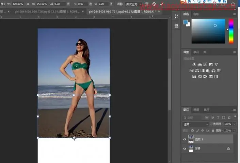Filter layers by smart object type
Screen dimensions: 240x163
pyautogui.click(x=229, y=117)
